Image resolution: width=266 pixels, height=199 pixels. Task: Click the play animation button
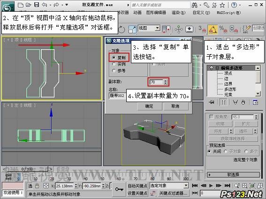click(x=211, y=185)
